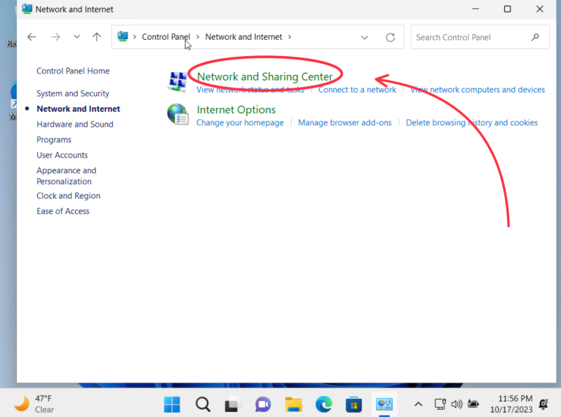Image resolution: width=561 pixels, height=417 pixels.
Task: Open Microsoft Edge from the taskbar
Action: coord(323,404)
